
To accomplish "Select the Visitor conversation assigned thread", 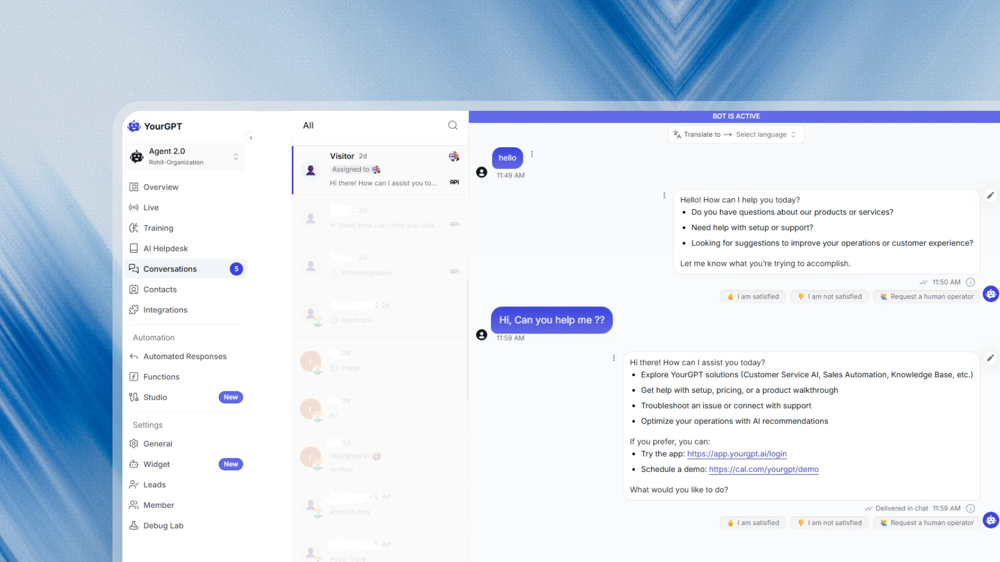I will tap(380, 170).
